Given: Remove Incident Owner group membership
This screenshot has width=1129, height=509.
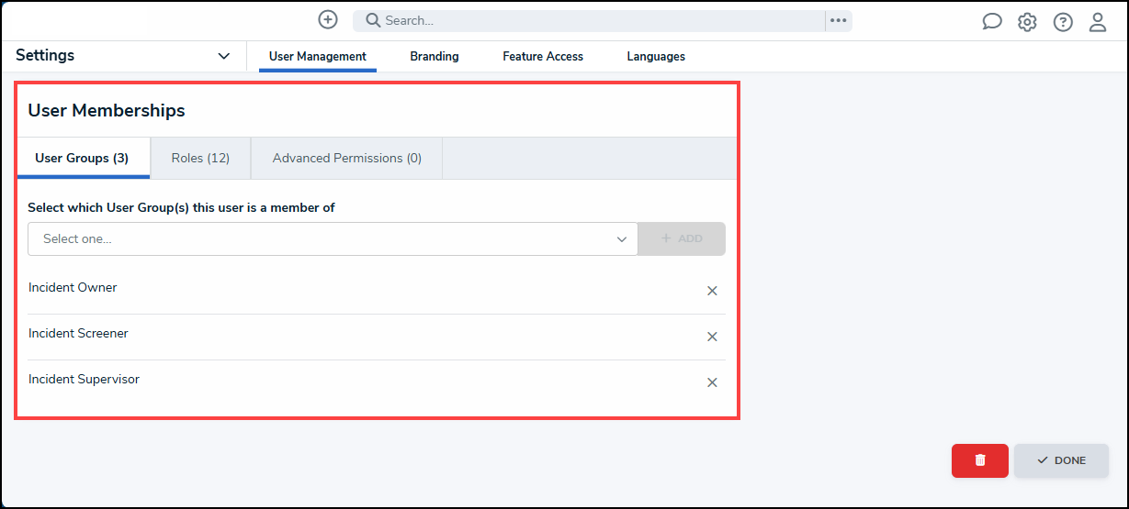Looking at the screenshot, I should pyautogui.click(x=712, y=291).
